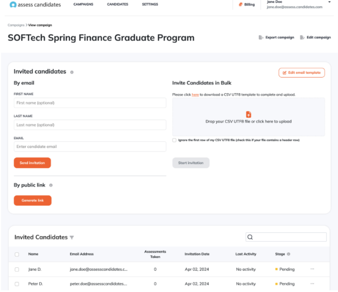The image size is (338, 292).
Task: Click the Generate link button
Action: (32, 200)
